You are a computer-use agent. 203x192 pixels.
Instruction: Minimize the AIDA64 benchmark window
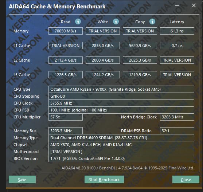pyautogui.click(x=177, y=5)
